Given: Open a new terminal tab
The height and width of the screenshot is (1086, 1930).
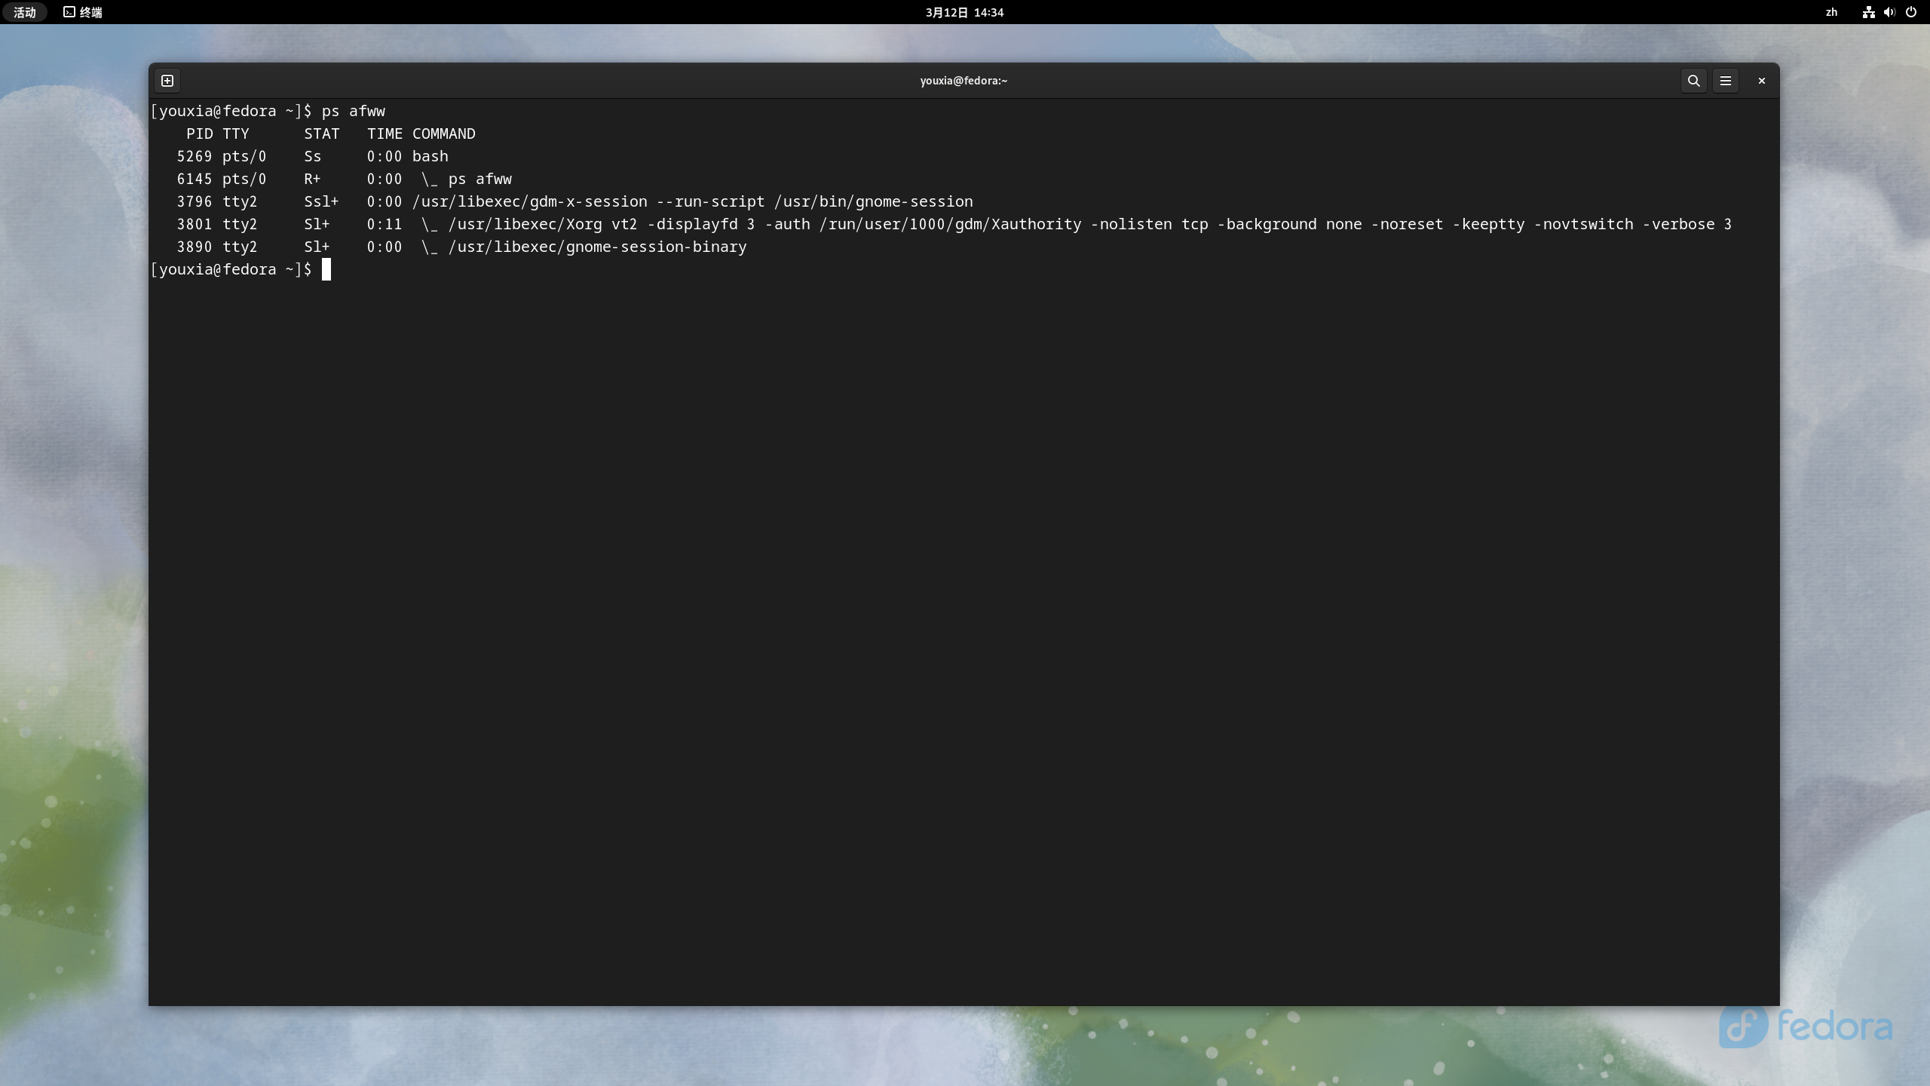Looking at the screenshot, I should (x=167, y=81).
